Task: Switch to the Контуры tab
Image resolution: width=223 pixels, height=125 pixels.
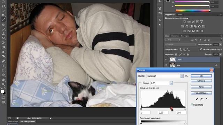Action: (185, 36)
